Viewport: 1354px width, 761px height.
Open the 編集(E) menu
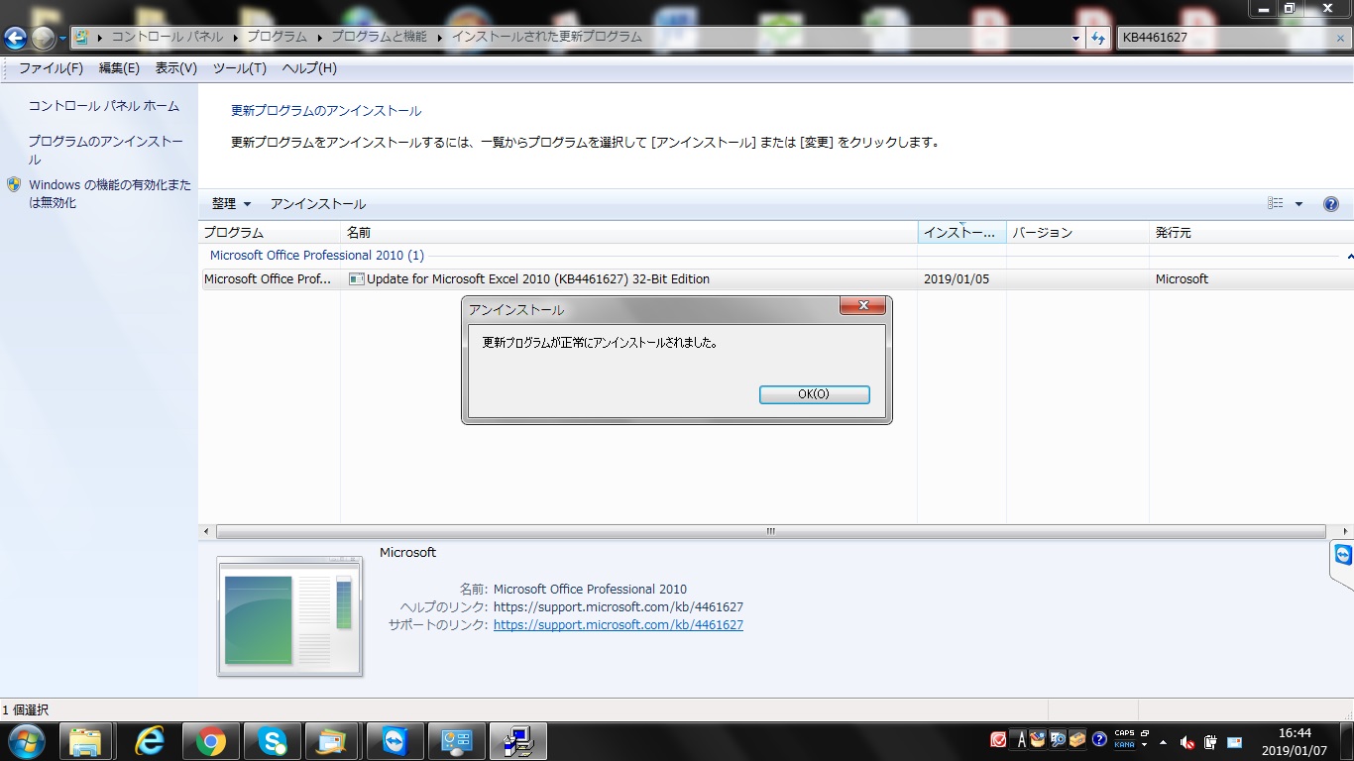coord(119,68)
